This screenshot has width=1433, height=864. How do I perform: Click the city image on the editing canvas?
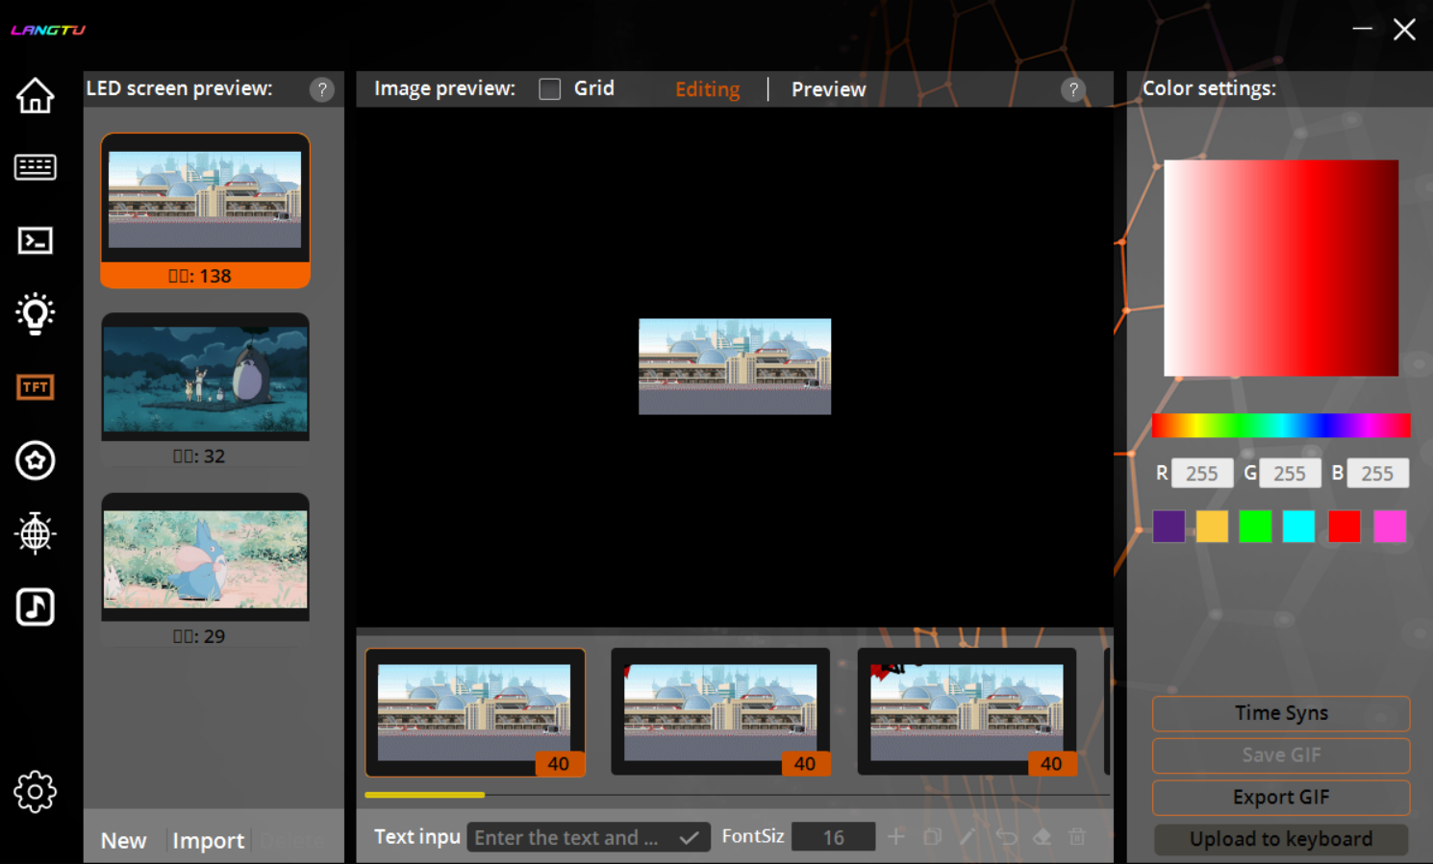click(x=735, y=366)
